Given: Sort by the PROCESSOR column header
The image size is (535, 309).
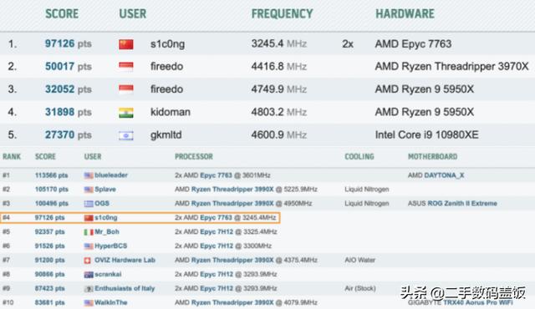Looking at the screenshot, I should click(193, 156).
